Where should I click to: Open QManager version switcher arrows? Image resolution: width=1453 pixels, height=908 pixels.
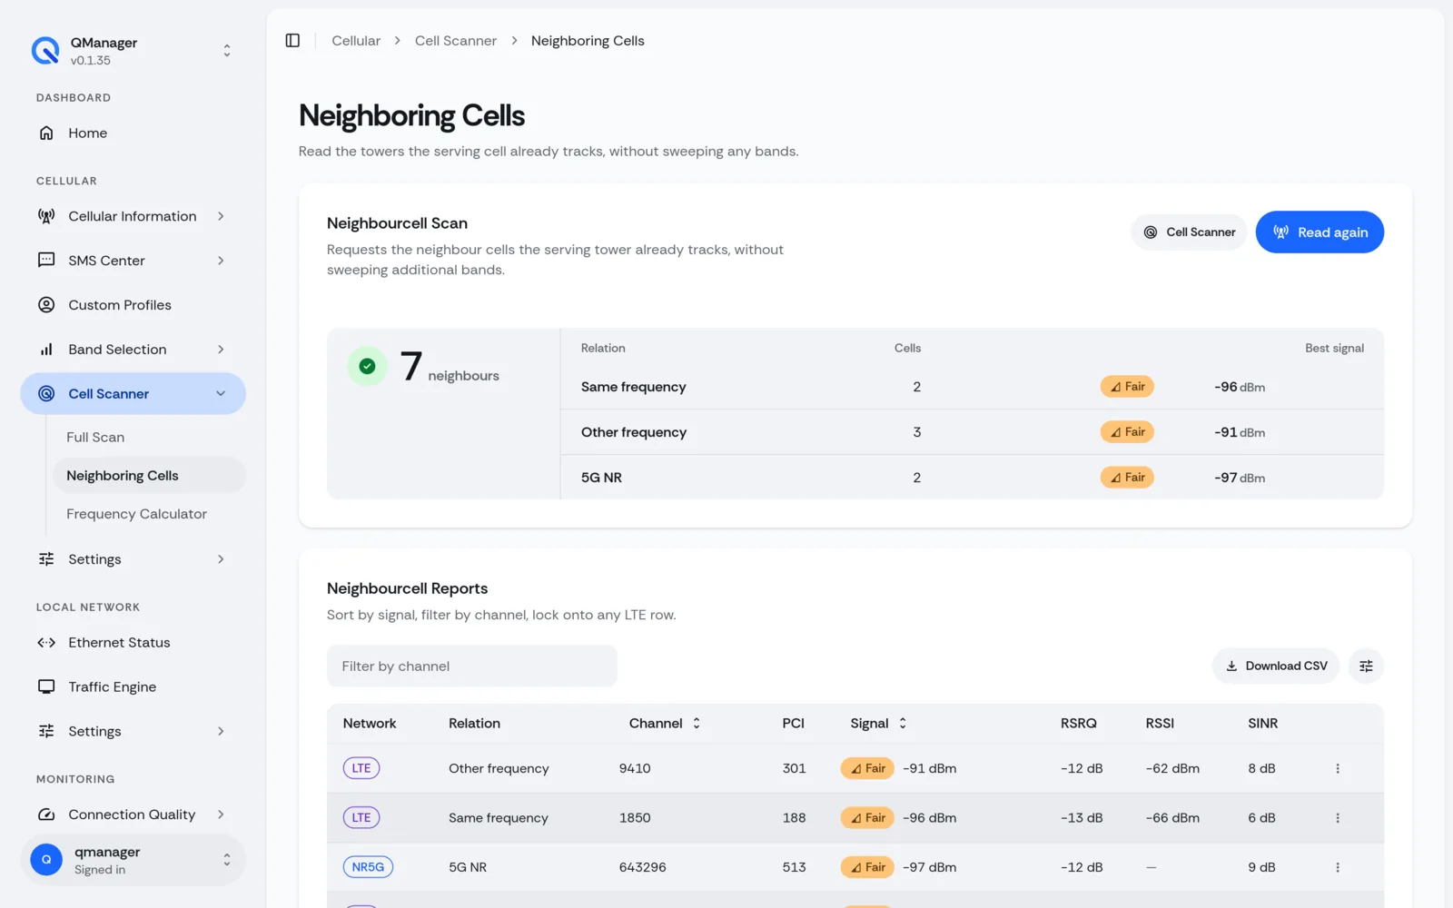click(227, 51)
